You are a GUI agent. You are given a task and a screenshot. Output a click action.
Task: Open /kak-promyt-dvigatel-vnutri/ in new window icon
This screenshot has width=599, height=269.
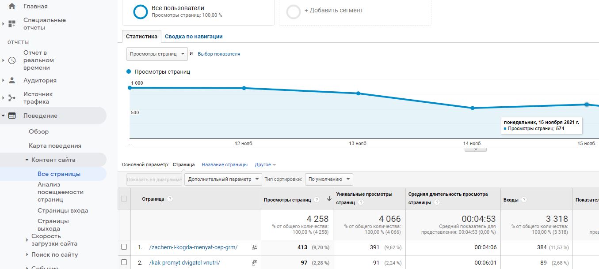coord(254,263)
